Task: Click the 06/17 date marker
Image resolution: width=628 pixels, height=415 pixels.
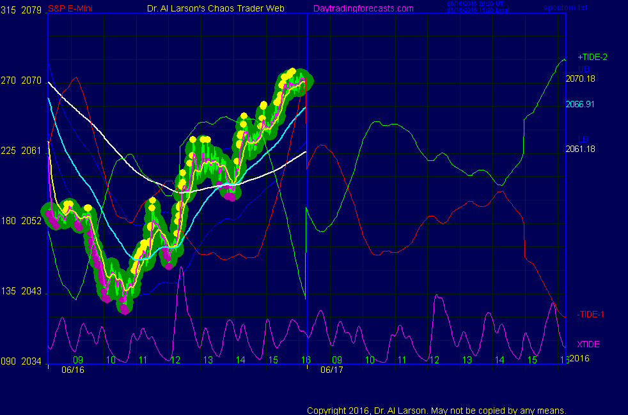Action: (331, 370)
